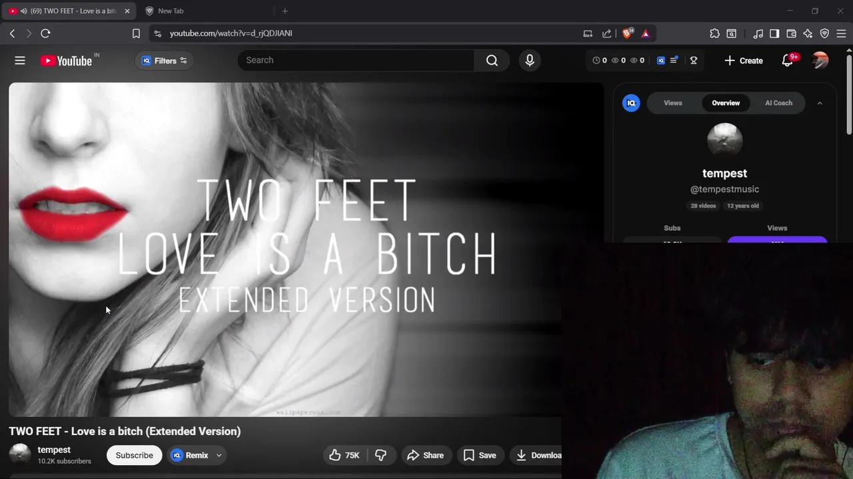
Task: Subscribe to tempest channel
Action: coord(134,455)
